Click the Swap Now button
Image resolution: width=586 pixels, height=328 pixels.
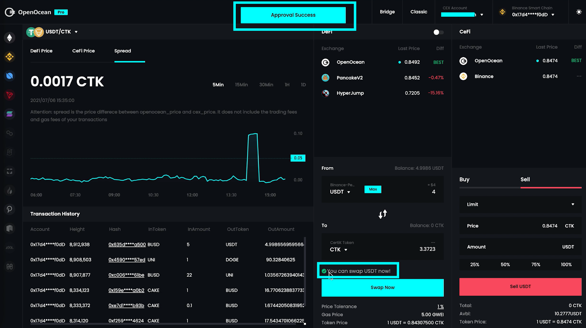(383, 288)
